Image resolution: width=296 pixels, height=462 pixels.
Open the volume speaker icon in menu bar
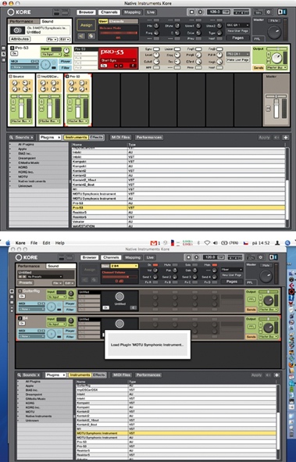215,243
